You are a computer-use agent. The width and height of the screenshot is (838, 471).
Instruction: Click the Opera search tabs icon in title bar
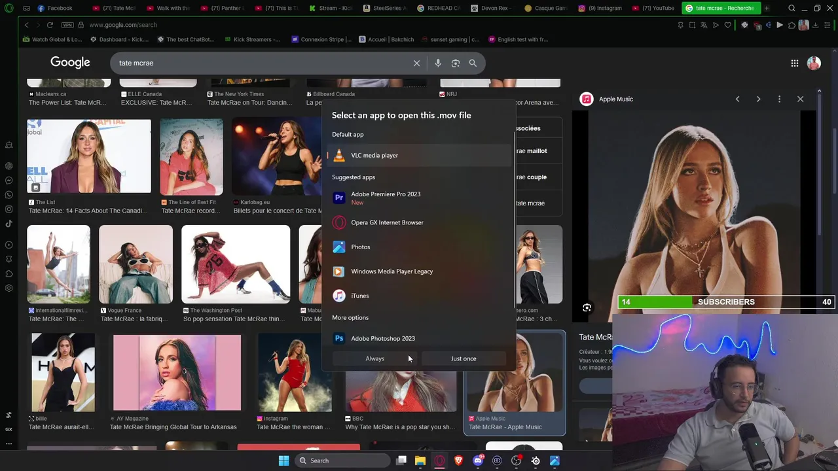(792, 8)
